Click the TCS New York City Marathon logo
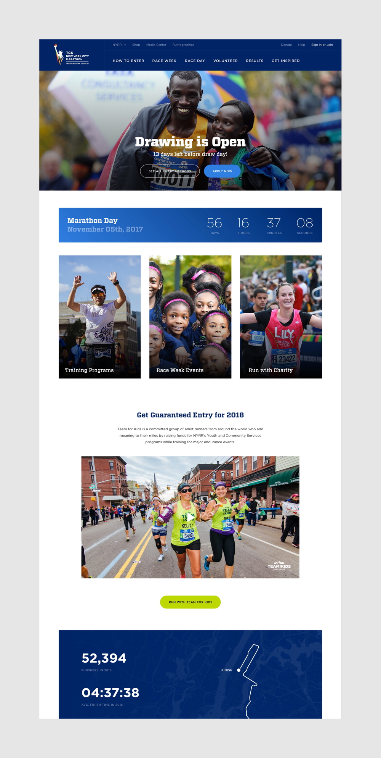This screenshot has height=758, width=381. pos(72,55)
